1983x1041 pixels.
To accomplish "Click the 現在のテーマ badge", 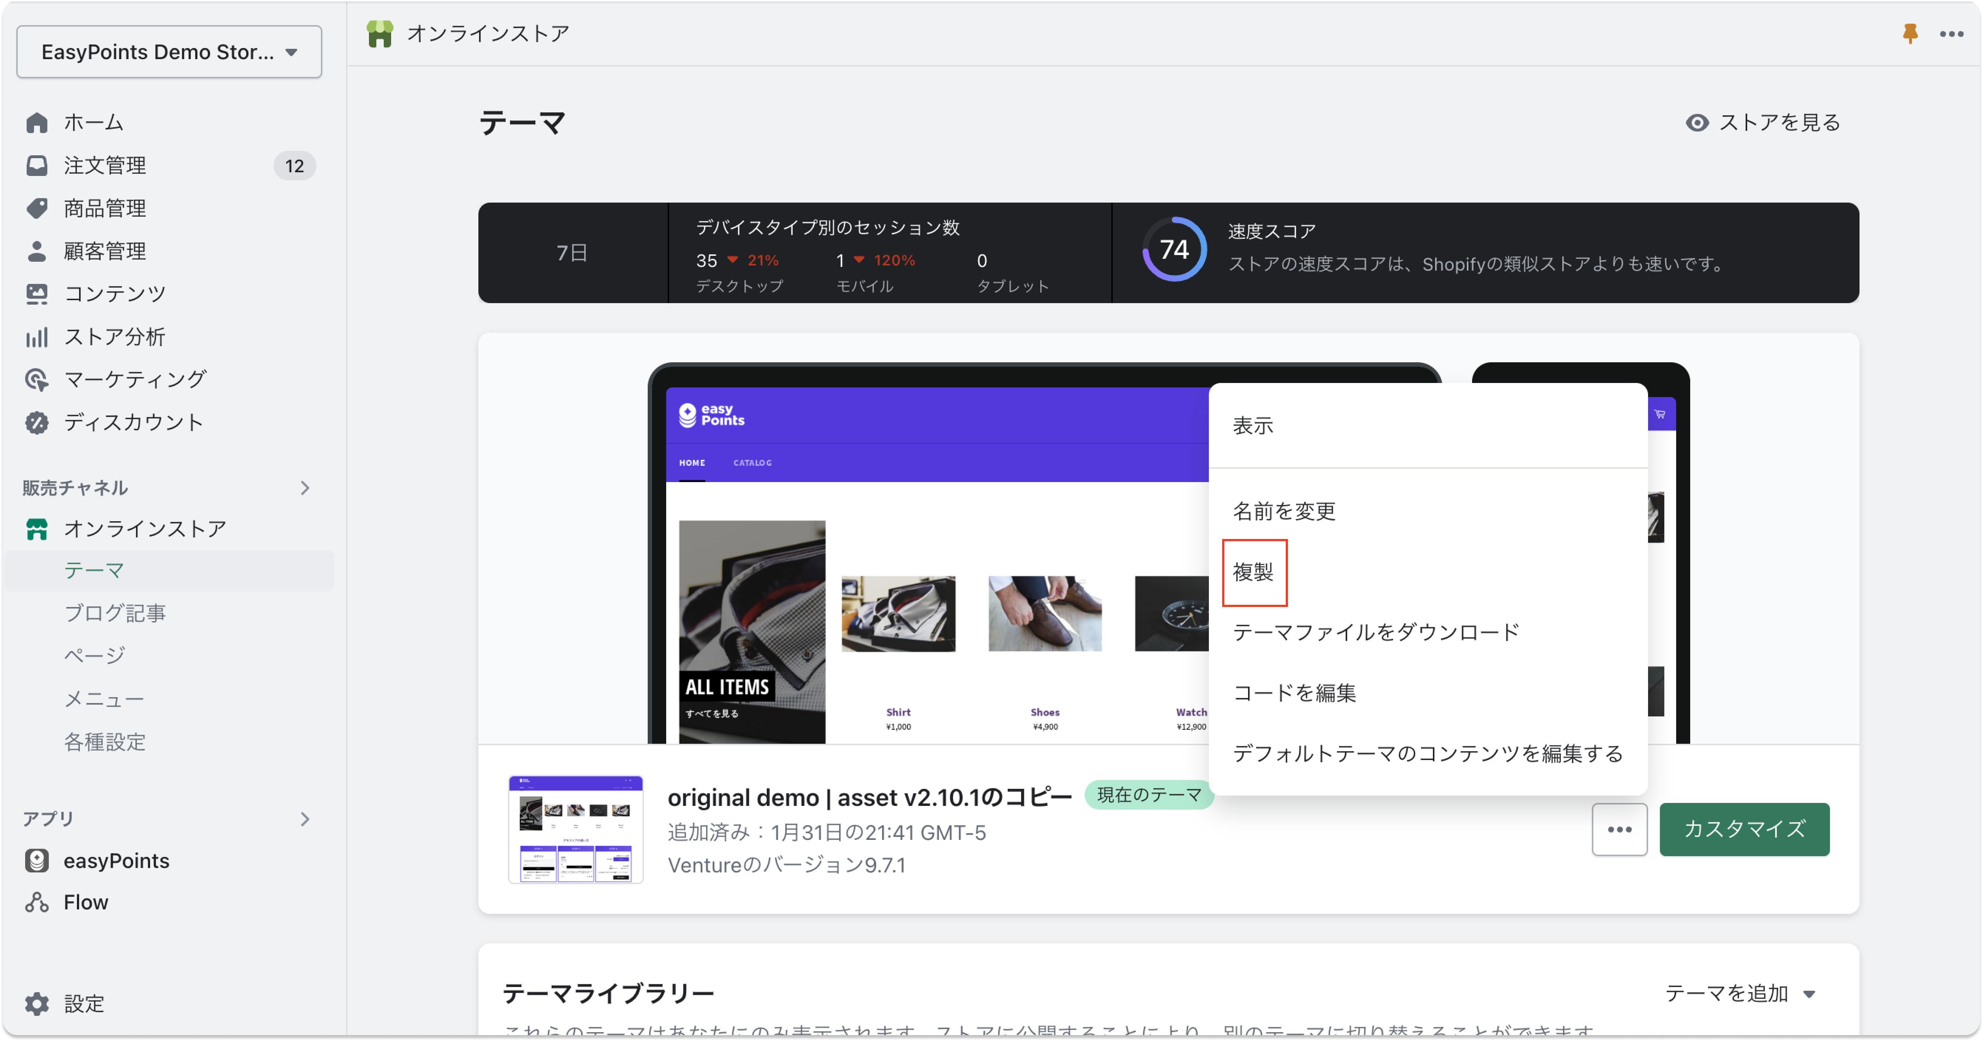I will [1149, 794].
